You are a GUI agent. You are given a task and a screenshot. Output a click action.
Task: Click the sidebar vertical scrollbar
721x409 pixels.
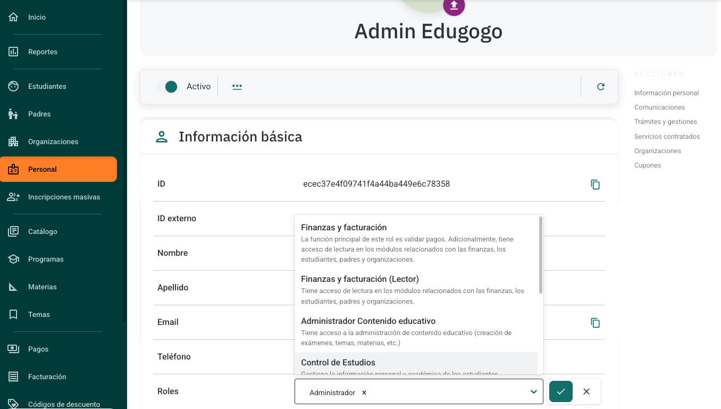click(x=124, y=161)
